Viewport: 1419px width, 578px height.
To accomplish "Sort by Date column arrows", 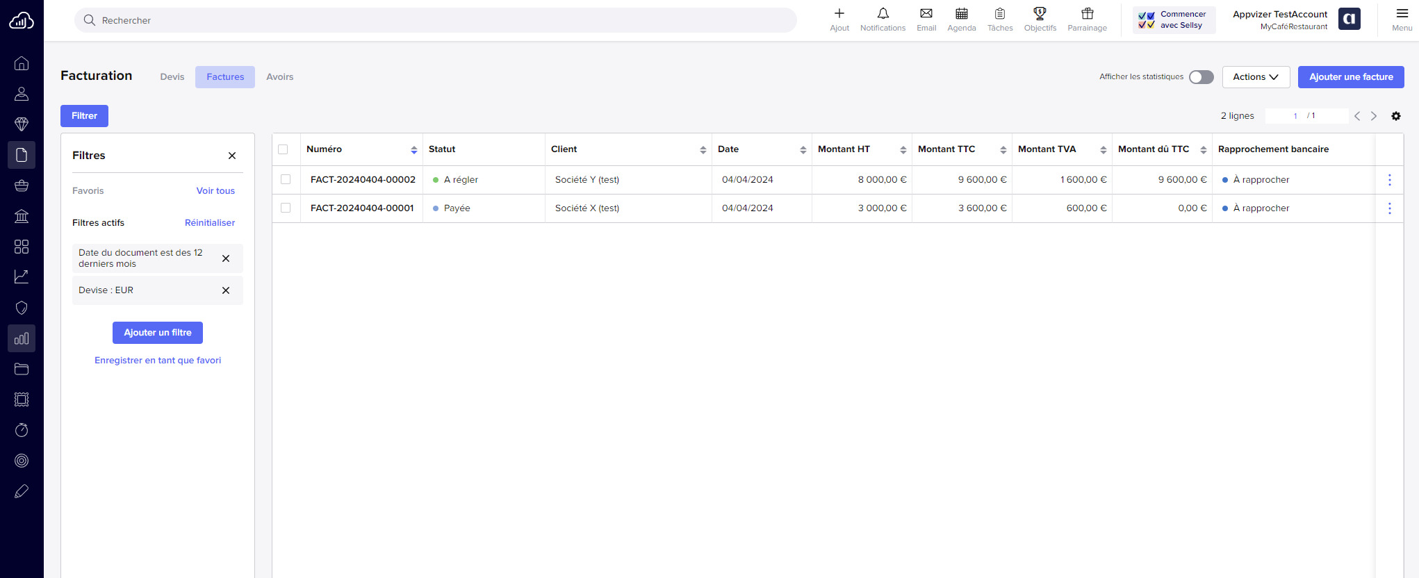I will [803, 150].
